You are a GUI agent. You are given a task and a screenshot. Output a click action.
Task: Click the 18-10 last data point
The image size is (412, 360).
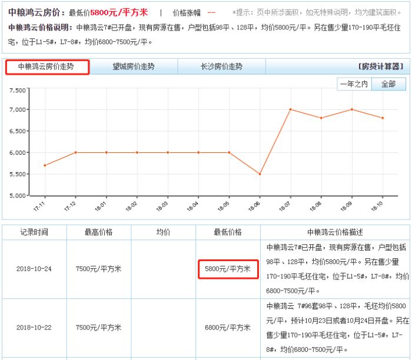[383, 118]
